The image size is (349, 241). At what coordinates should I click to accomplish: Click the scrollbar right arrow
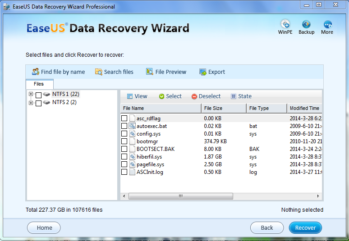(x=318, y=196)
